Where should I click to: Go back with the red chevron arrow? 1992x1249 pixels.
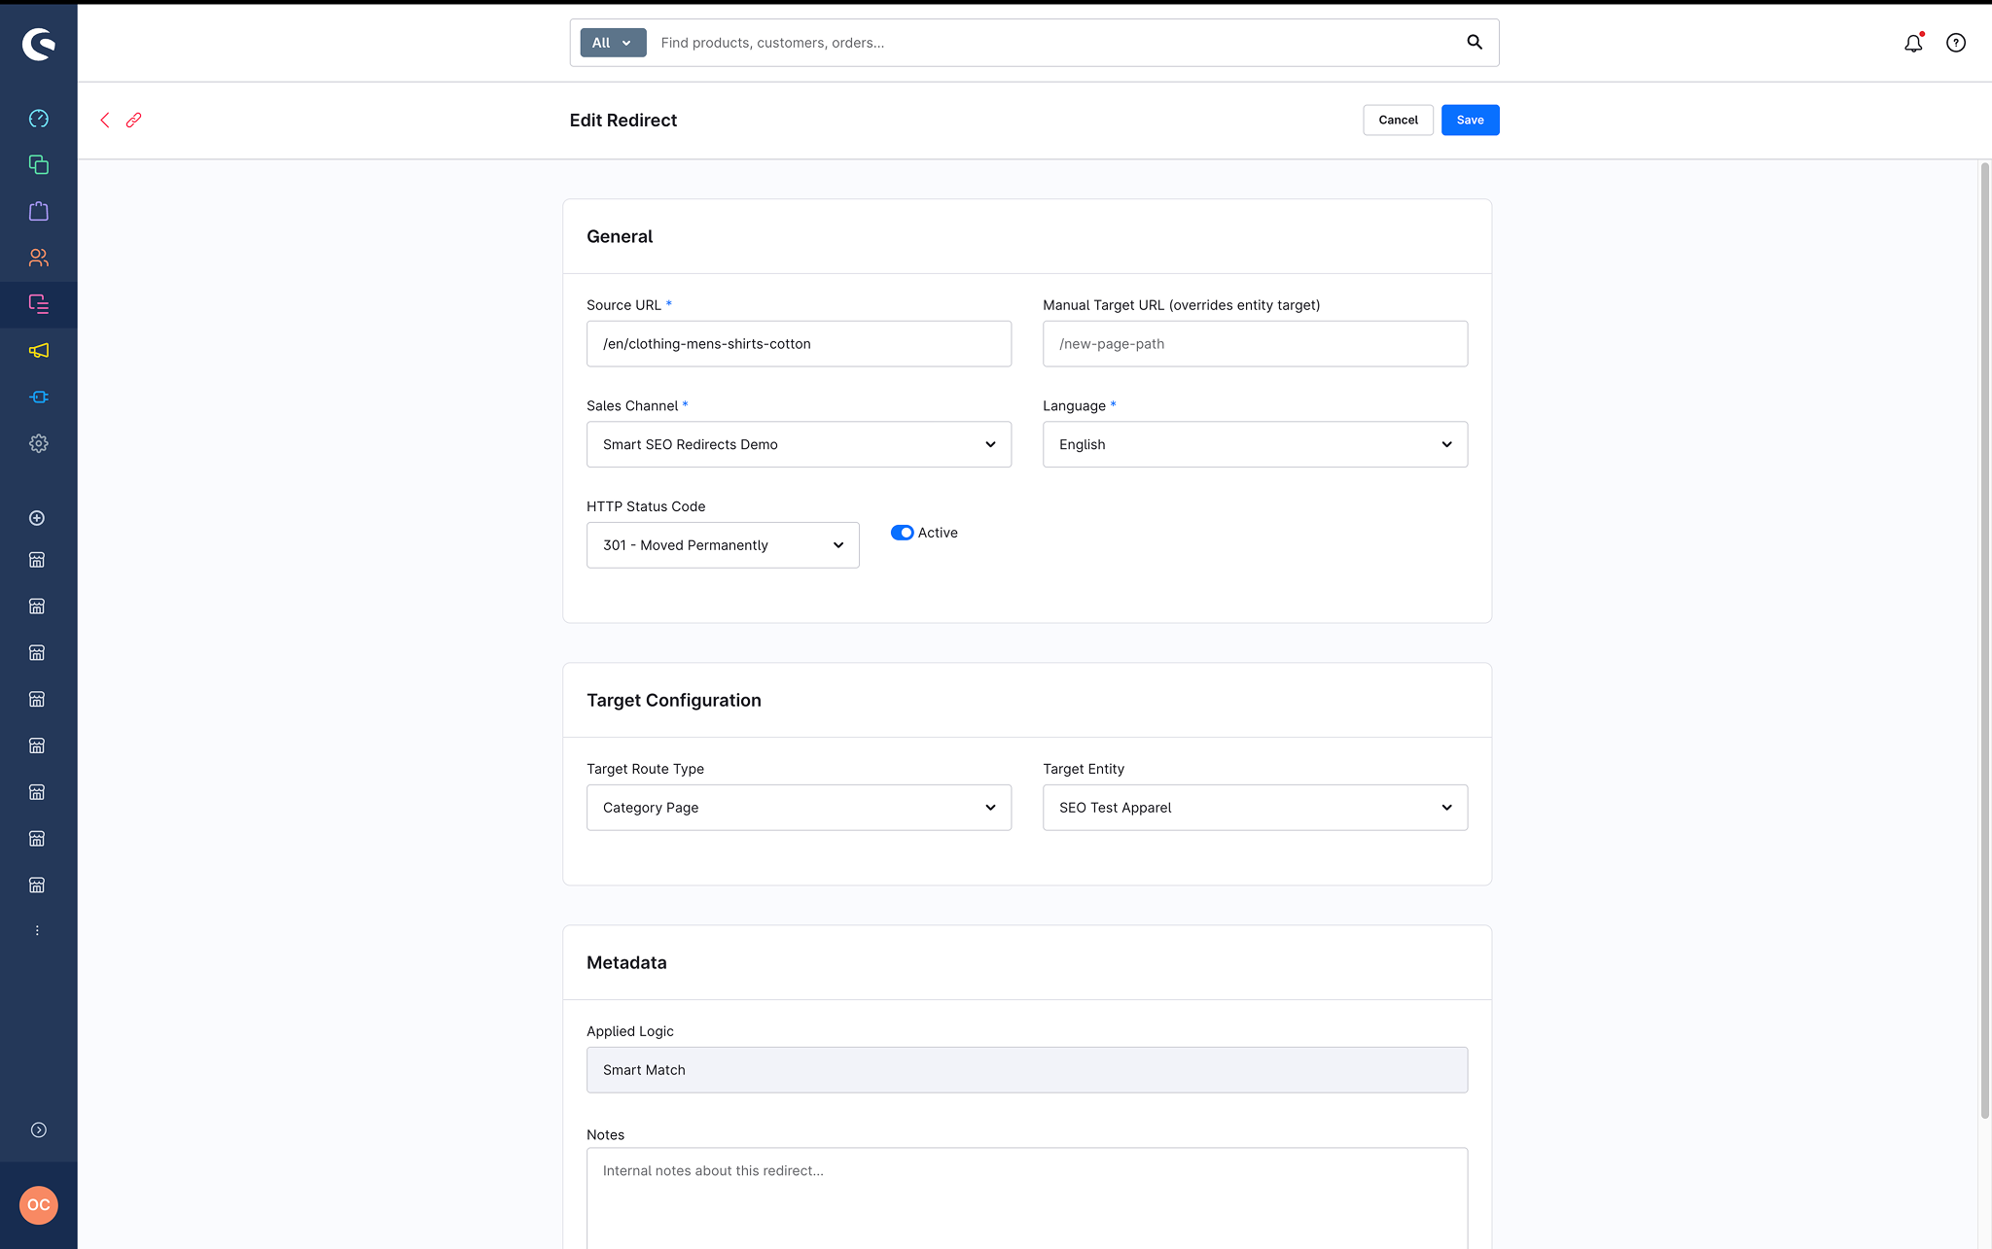[x=105, y=121]
